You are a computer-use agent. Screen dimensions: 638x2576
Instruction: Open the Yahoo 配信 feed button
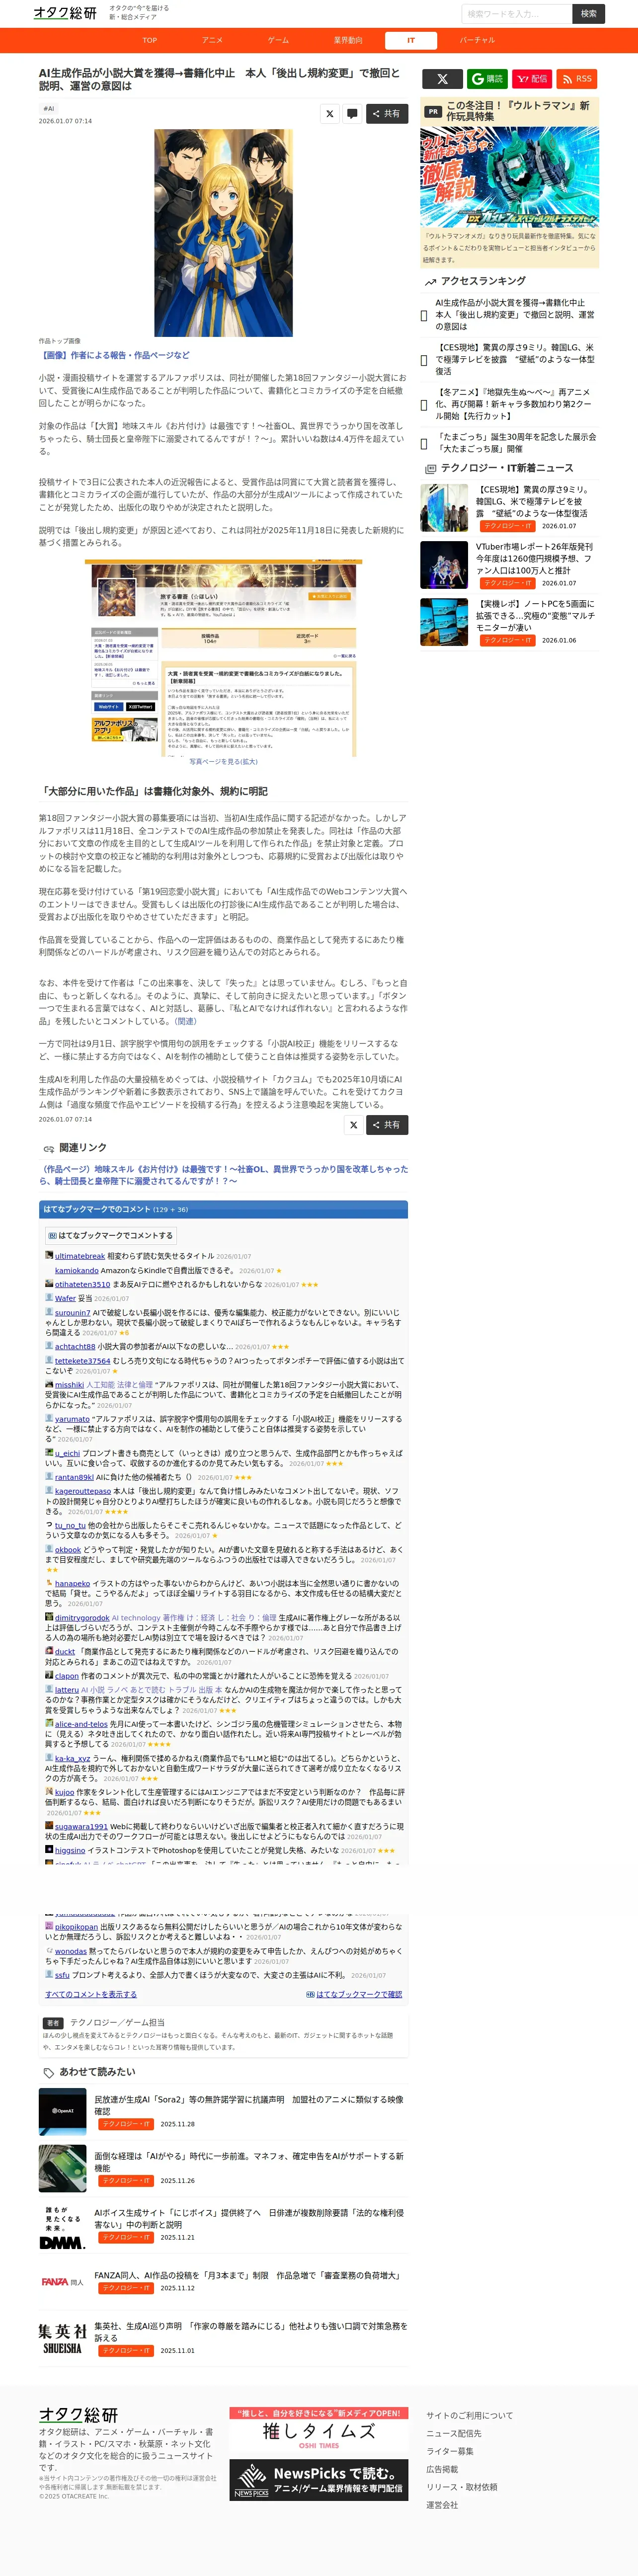(533, 79)
